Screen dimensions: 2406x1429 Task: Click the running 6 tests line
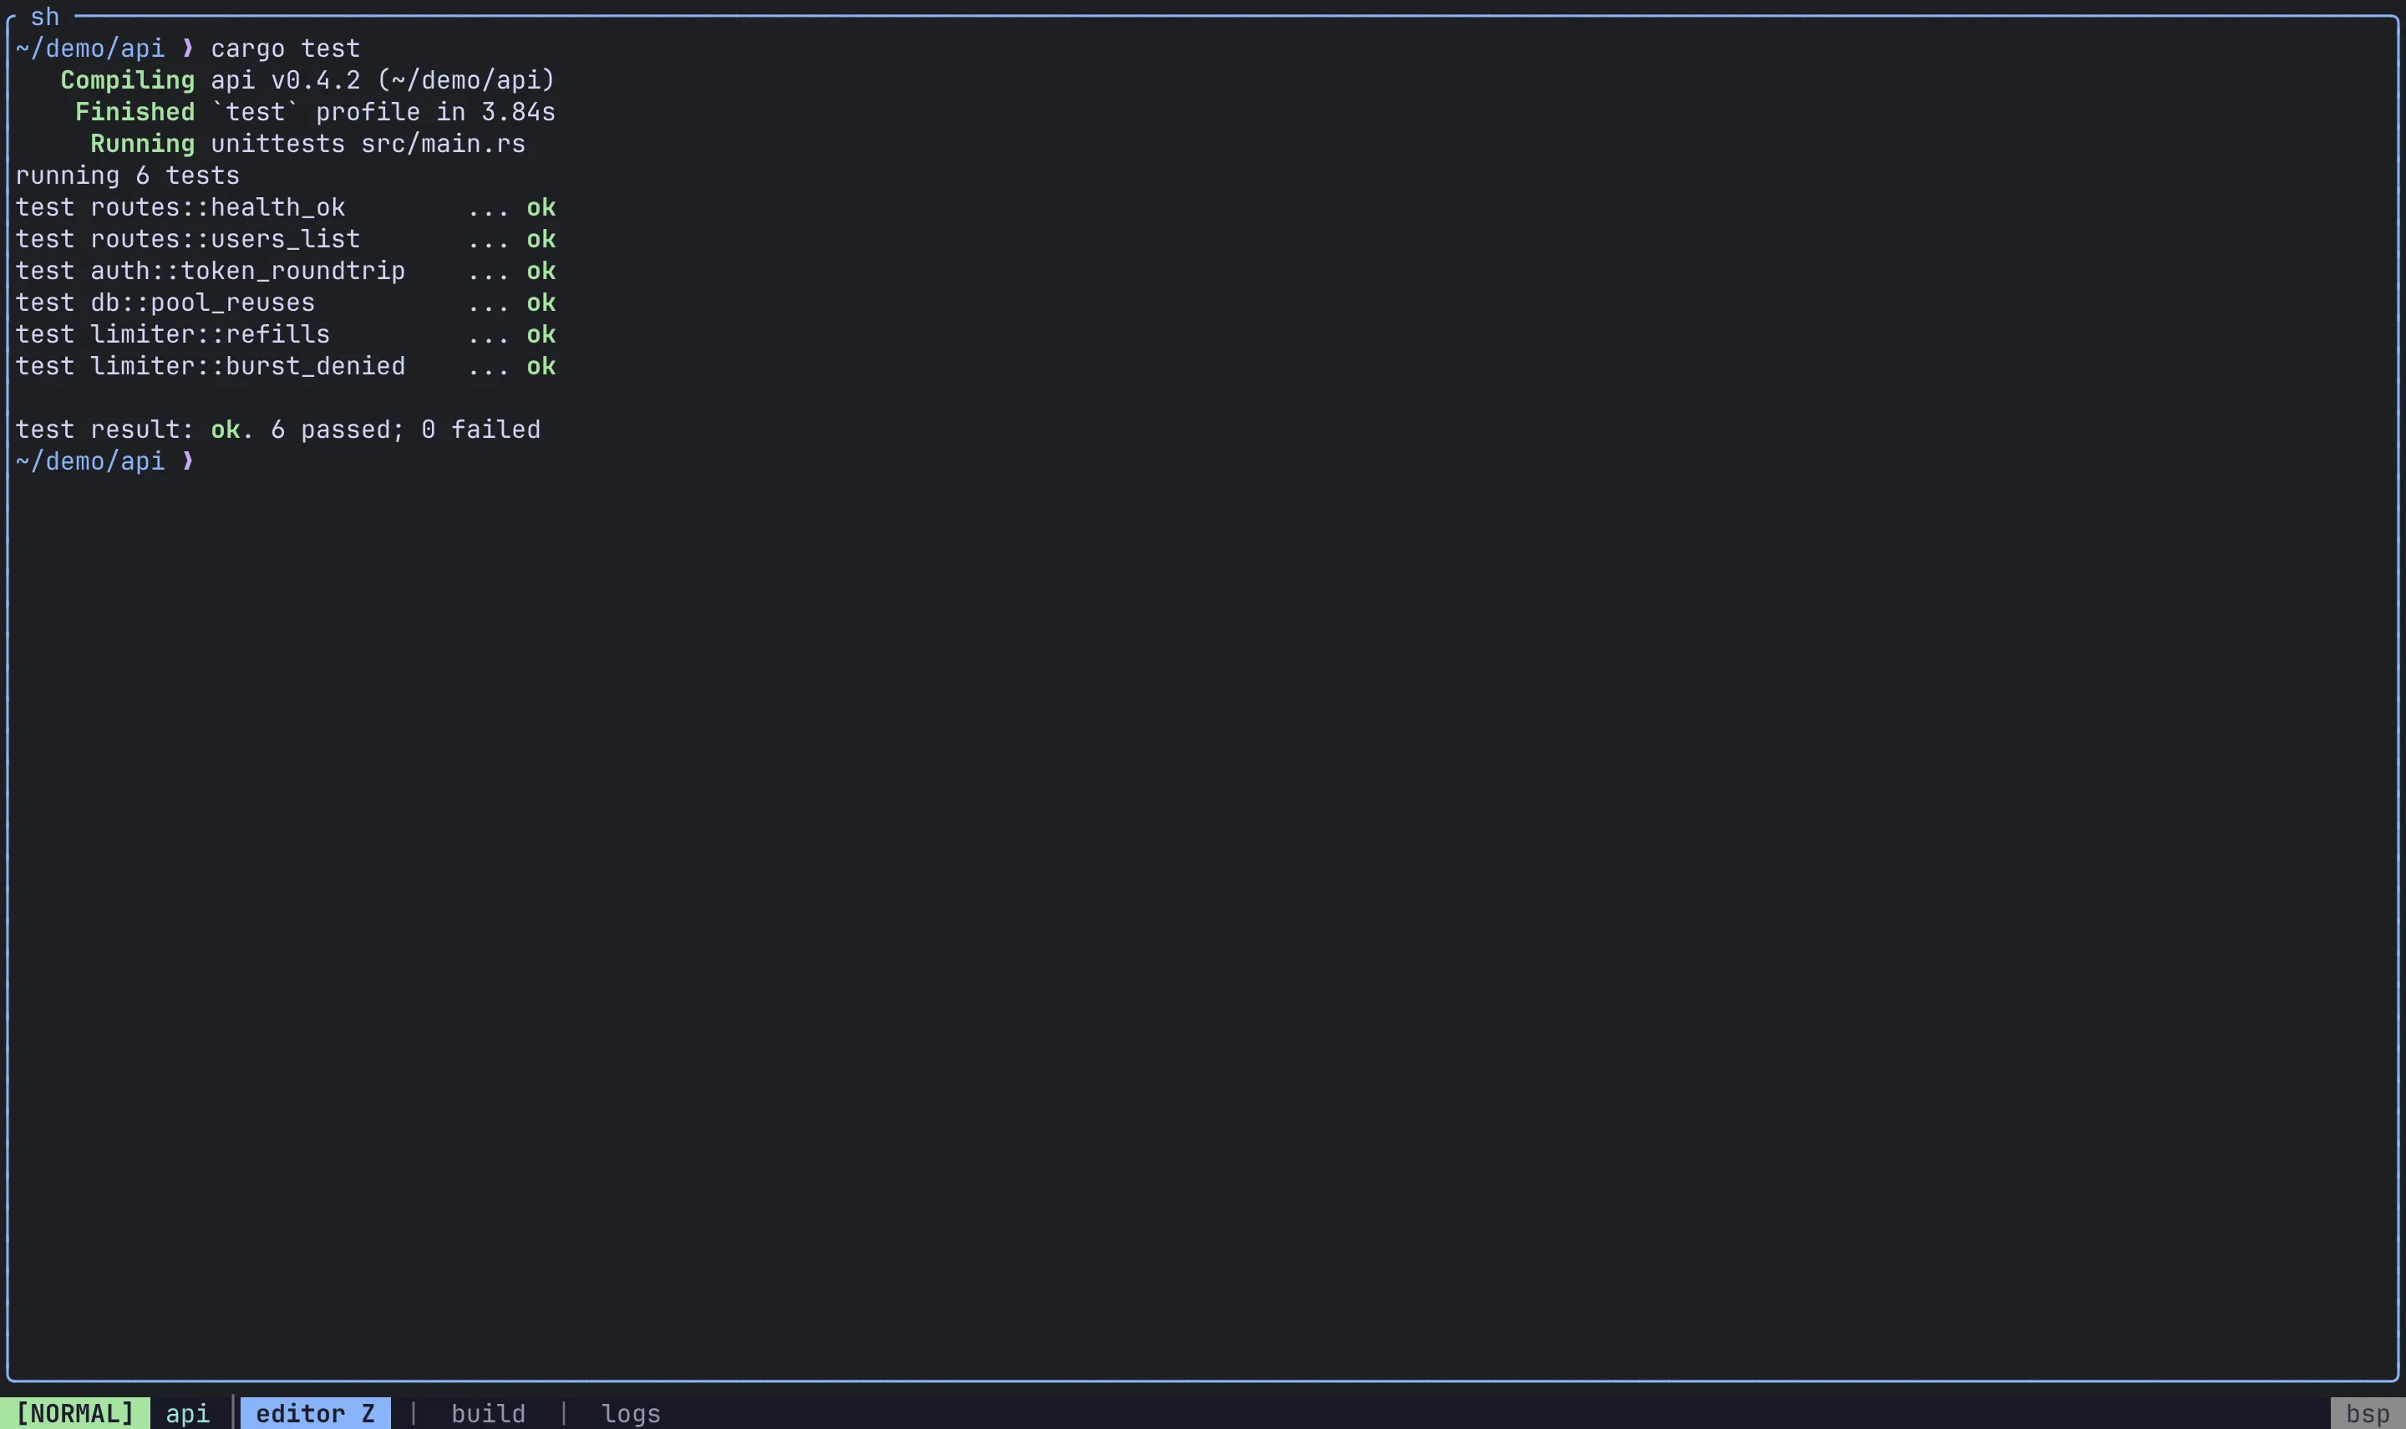[127, 175]
